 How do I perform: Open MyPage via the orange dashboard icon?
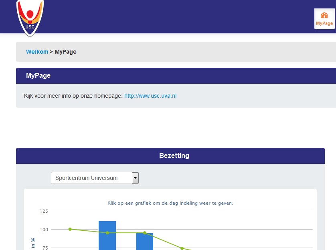click(x=324, y=19)
